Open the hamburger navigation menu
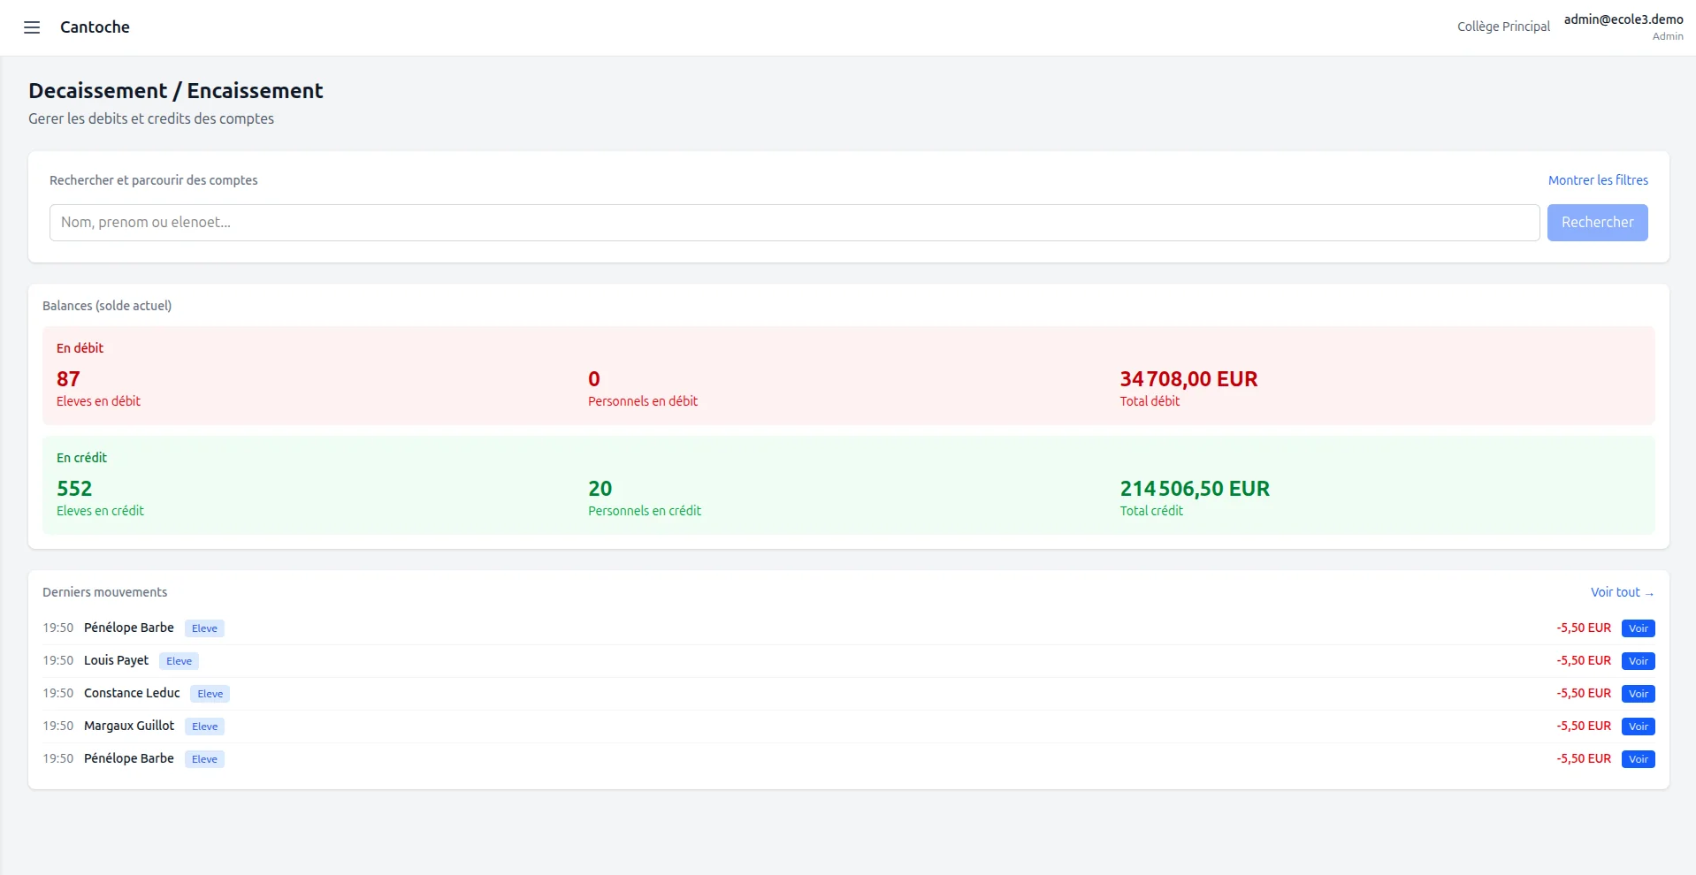This screenshot has width=1696, height=875. pyautogui.click(x=32, y=27)
